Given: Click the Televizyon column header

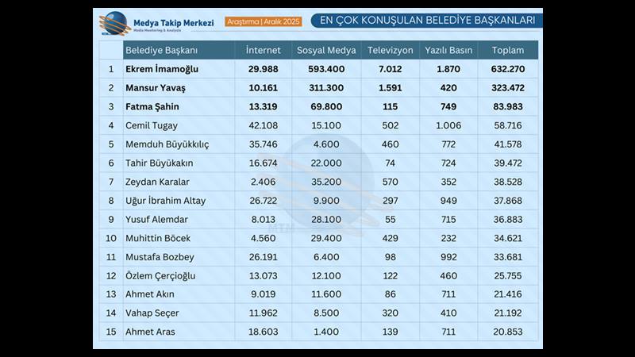Looking at the screenshot, I should [391, 50].
